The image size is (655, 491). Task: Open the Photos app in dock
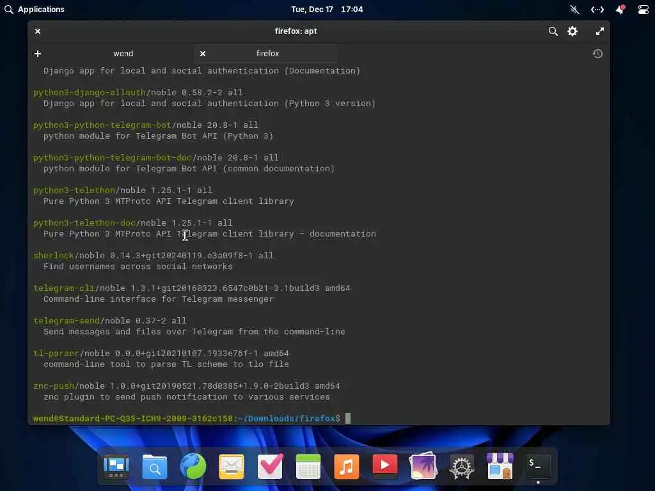pos(423,466)
